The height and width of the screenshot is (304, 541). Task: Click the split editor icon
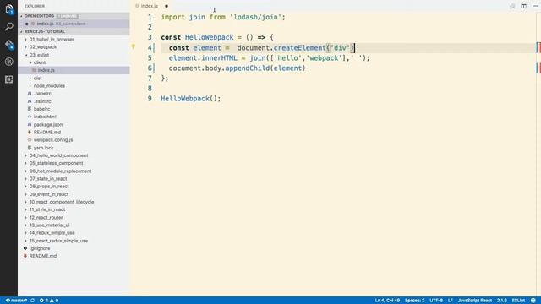point(523,6)
